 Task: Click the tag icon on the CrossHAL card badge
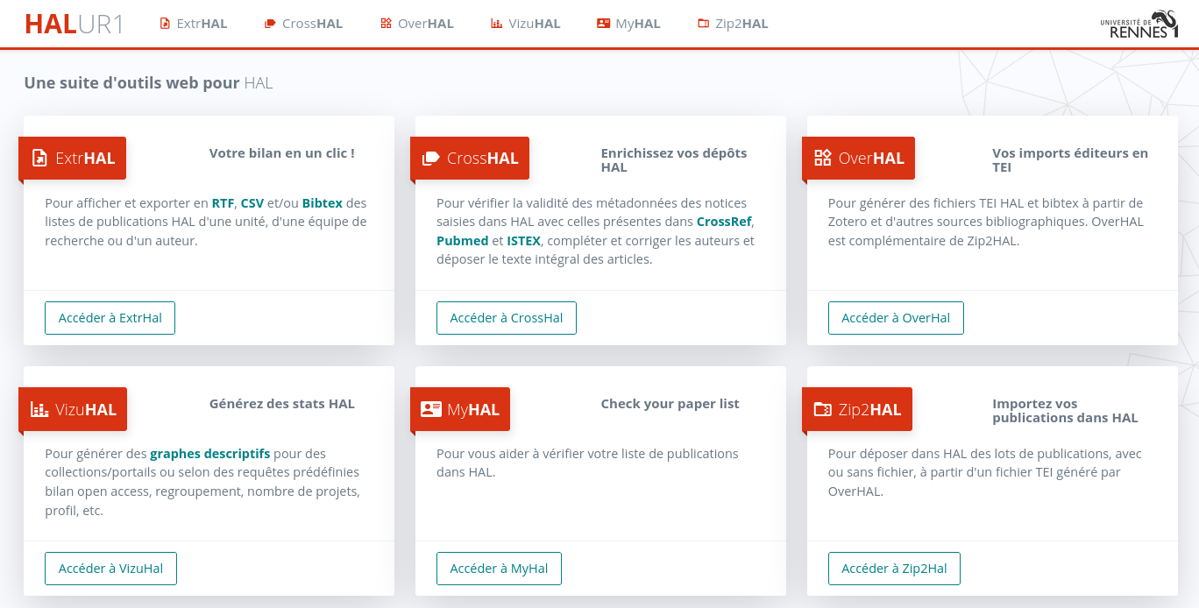click(x=430, y=159)
